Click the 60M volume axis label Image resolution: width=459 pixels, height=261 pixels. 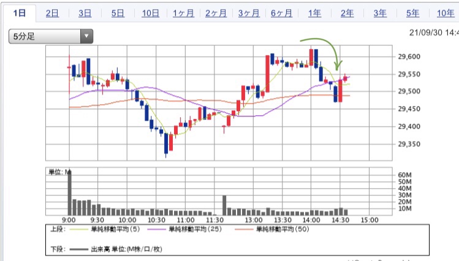(405, 175)
